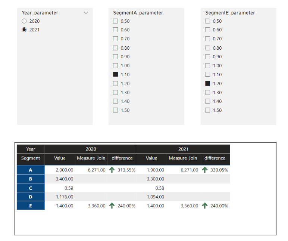
Task: Select Segment A row header
Action: 31,170
